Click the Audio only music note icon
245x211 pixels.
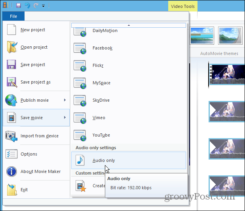(x=80, y=160)
